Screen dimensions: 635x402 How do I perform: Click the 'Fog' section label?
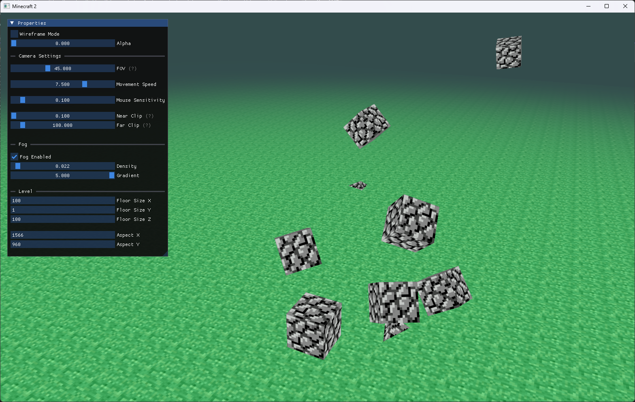(23, 144)
